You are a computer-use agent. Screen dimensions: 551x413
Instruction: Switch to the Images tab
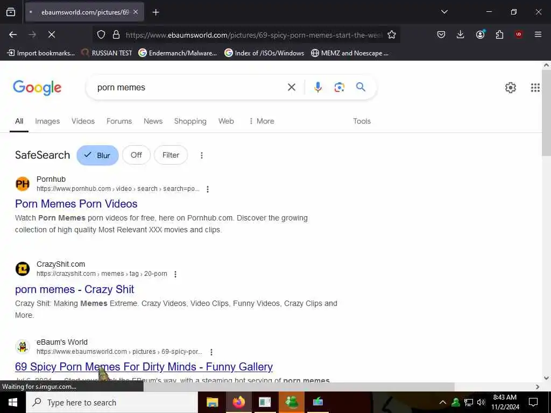[x=47, y=121]
